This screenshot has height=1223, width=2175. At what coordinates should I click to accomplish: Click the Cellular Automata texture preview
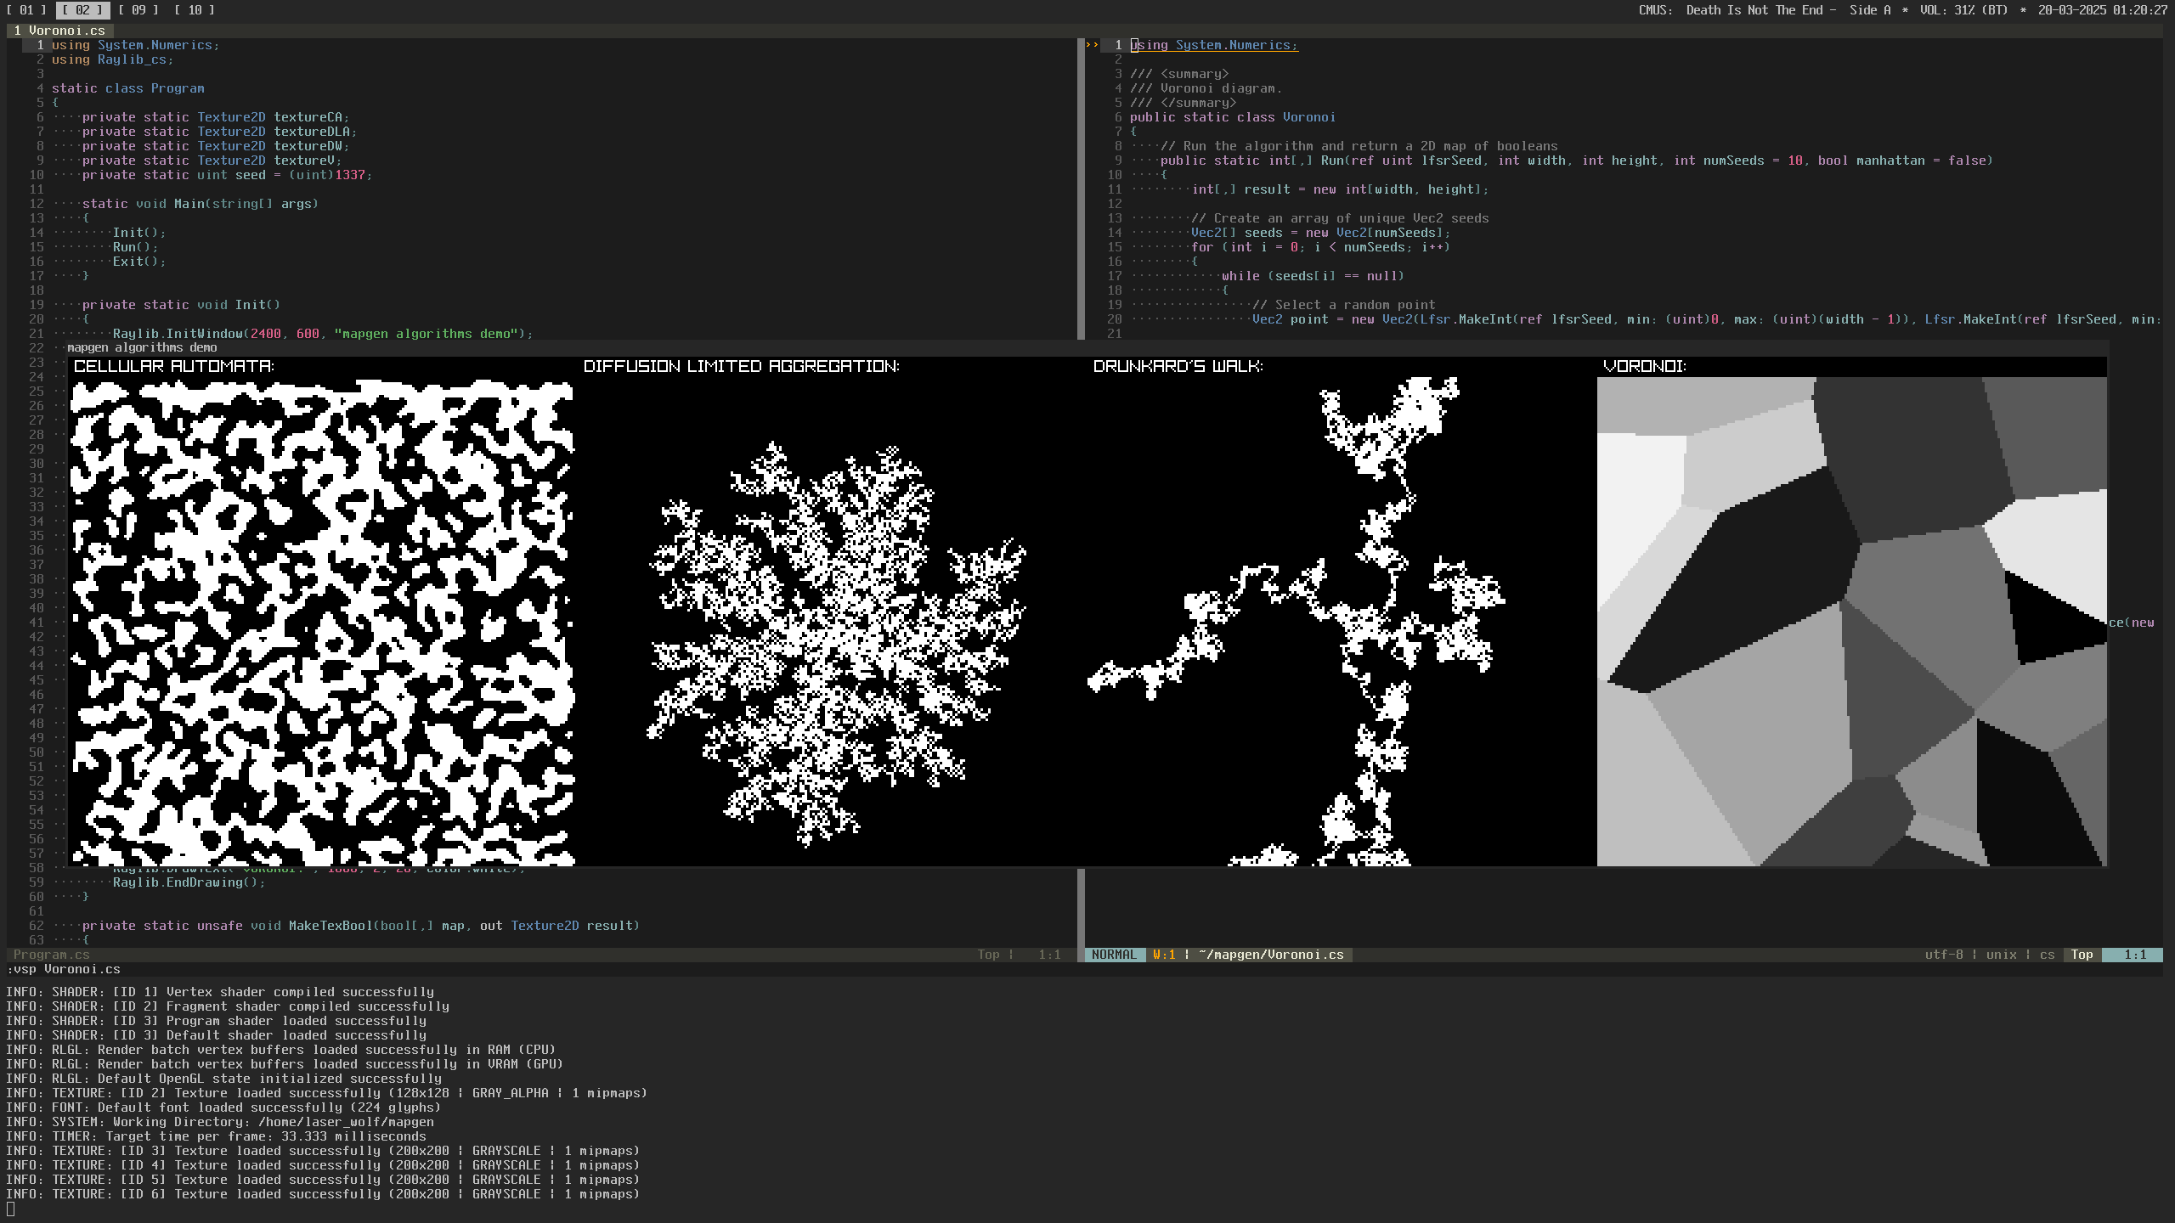[x=323, y=622]
